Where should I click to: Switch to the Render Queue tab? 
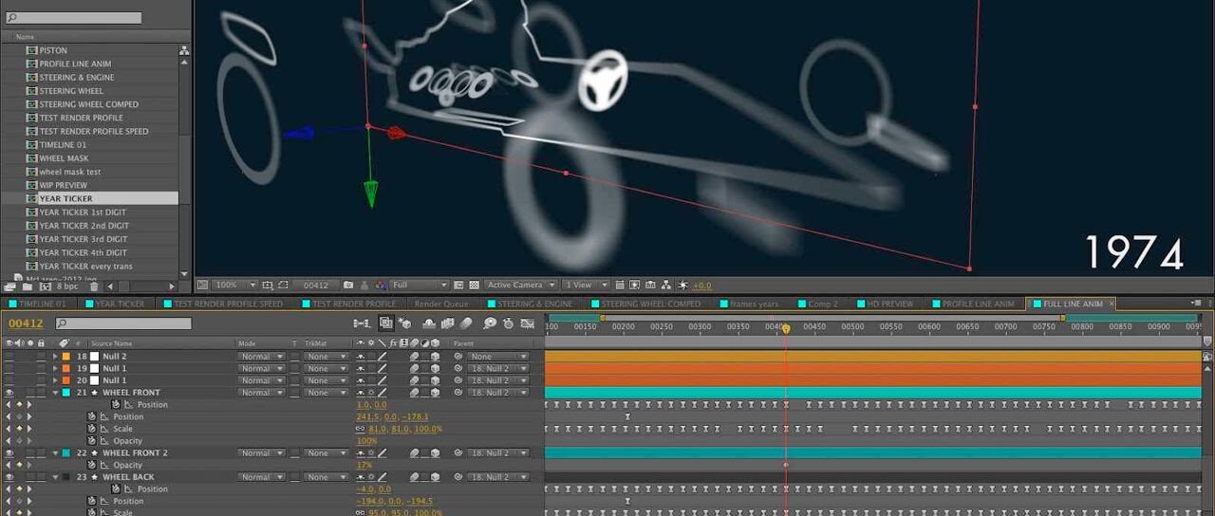pyautogui.click(x=441, y=304)
